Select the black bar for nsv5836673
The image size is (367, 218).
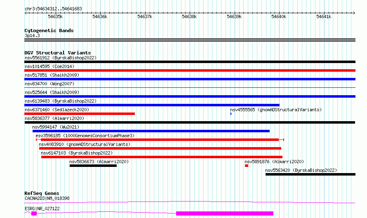[93, 166]
